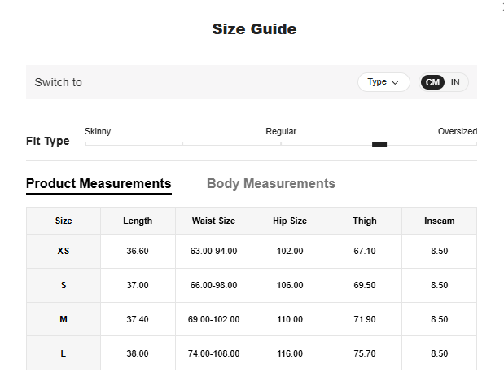
Task: Click the Skinny fit label
Action: [98, 131]
